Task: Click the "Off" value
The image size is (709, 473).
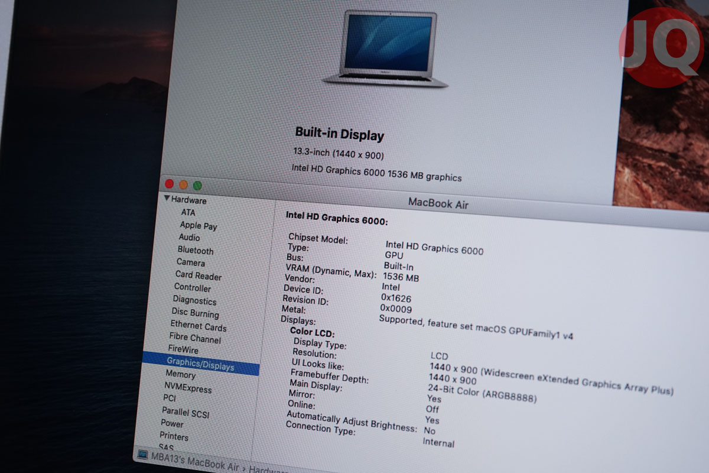Action: [x=432, y=409]
